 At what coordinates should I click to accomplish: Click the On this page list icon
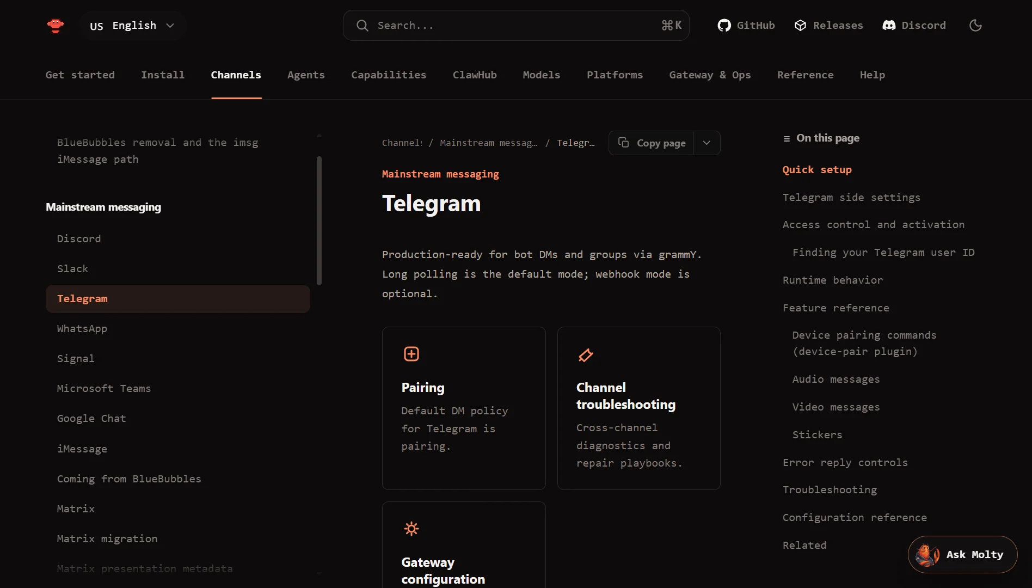tap(787, 139)
